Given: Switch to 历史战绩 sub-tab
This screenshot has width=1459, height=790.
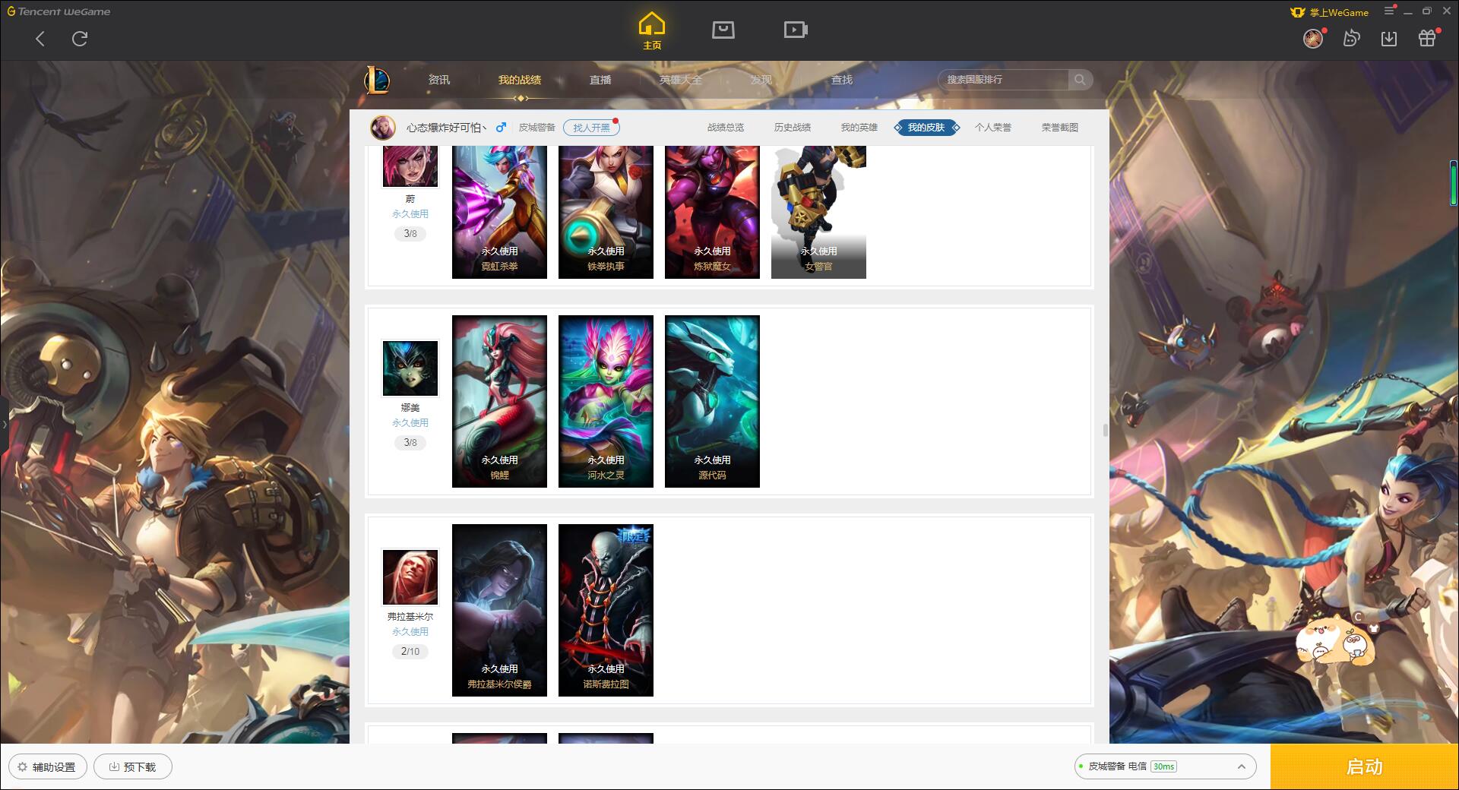Looking at the screenshot, I should tap(793, 128).
